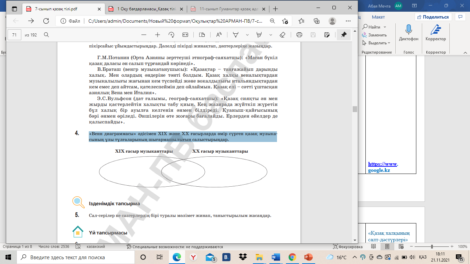Open the https://www.google.kz link in Word

point(383,167)
